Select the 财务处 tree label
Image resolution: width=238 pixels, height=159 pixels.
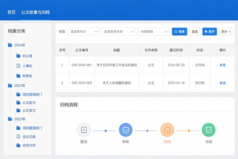27,76
